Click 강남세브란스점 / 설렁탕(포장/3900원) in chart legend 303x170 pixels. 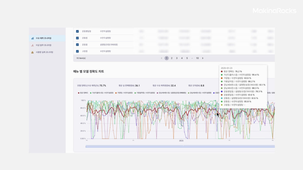172,93
